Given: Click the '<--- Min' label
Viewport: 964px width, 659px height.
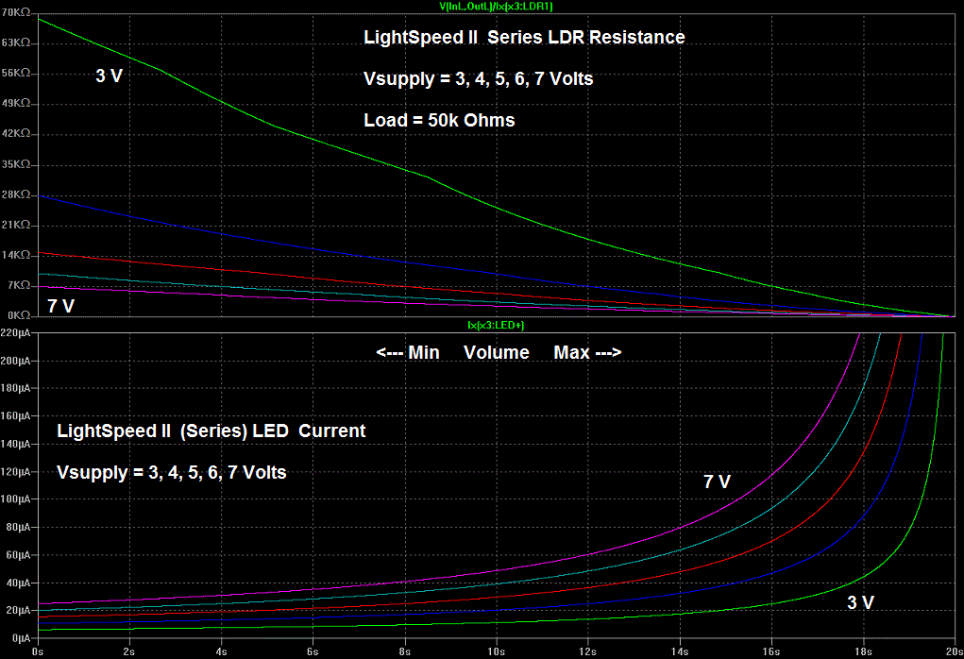Looking at the screenshot, I should [x=408, y=352].
